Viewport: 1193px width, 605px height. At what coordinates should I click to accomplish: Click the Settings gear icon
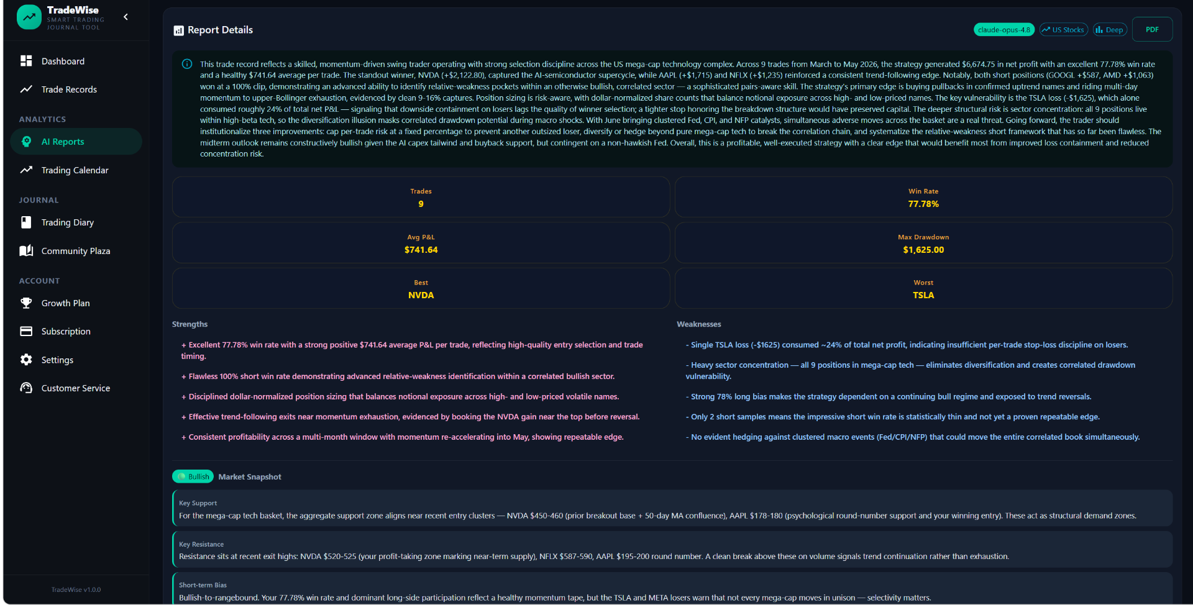26,360
